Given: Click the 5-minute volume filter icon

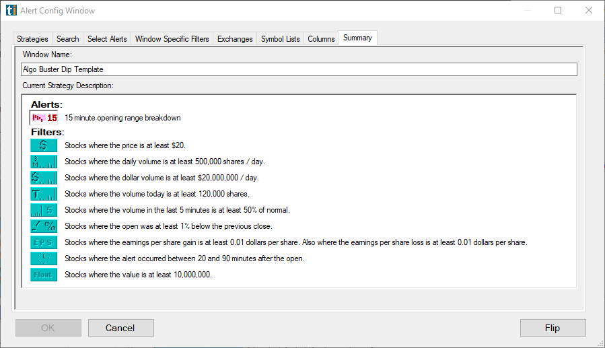Looking at the screenshot, I should click(44, 210).
